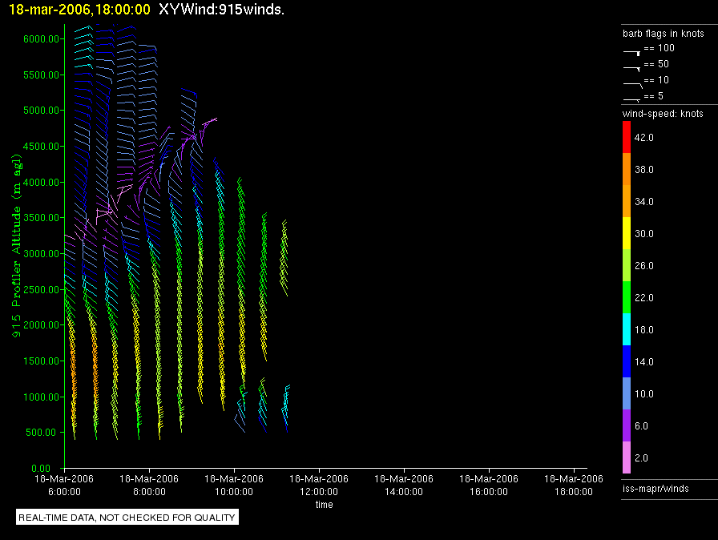Click the 2000.00 altitude tick label
The height and width of the screenshot is (540, 718).
point(41,325)
